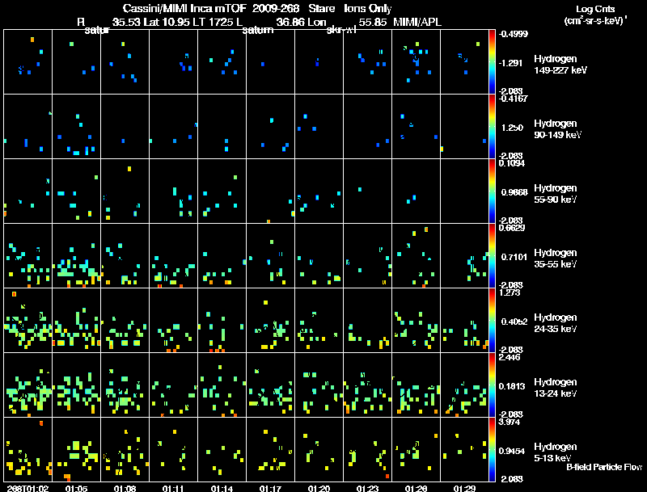Click the '01:20' time axis label
The image size is (647, 492).
tap(319, 488)
